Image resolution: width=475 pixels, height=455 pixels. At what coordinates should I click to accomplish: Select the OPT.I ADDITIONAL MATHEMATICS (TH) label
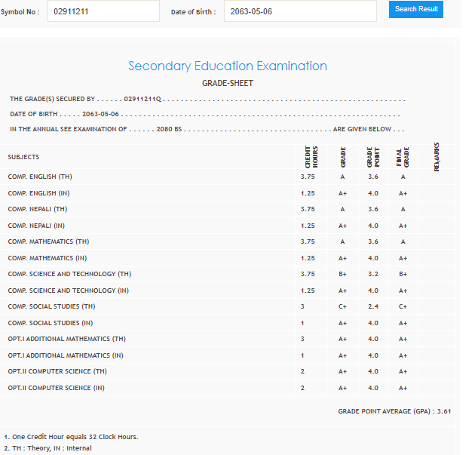(66, 339)
